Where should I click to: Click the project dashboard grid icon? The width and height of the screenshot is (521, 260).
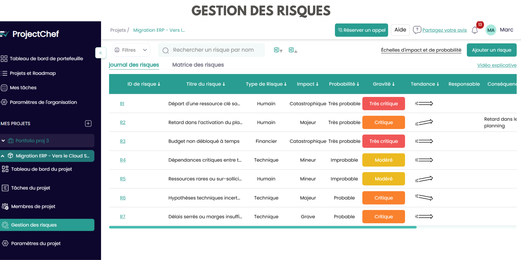(5, 169)
